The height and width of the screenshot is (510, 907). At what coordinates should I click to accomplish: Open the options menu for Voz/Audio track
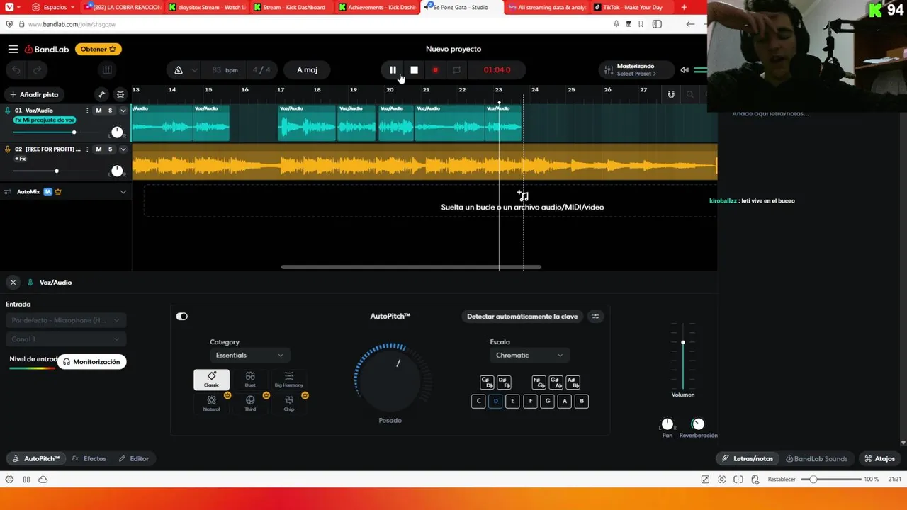coord(87,110)
